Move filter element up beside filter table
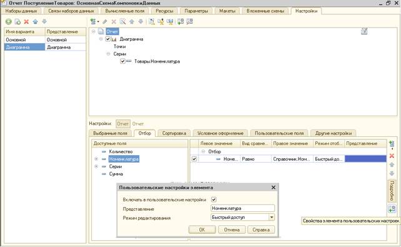 [x=392, y=164]
